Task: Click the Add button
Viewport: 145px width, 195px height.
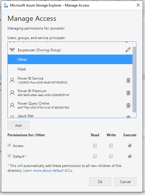Action: point(18,125)
